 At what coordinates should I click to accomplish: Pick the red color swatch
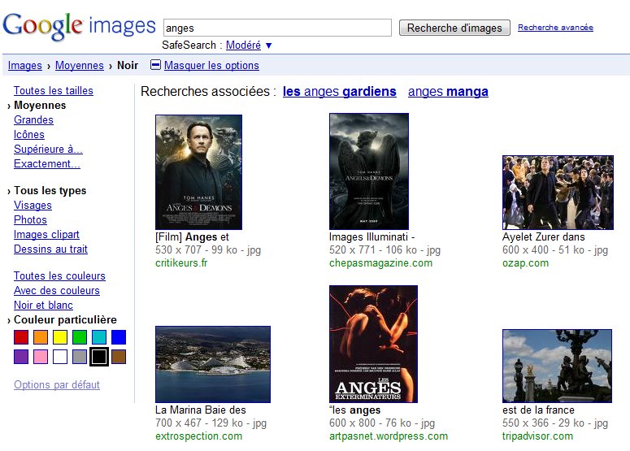tap(21, 337)
